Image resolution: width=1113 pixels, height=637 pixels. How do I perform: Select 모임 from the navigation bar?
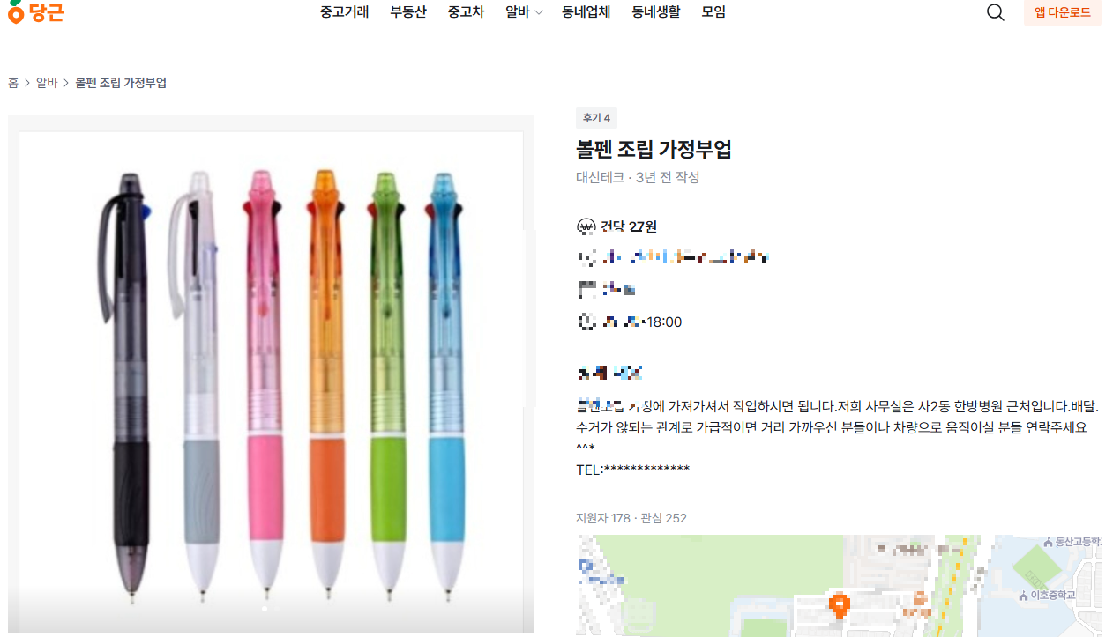pos(713,11)
